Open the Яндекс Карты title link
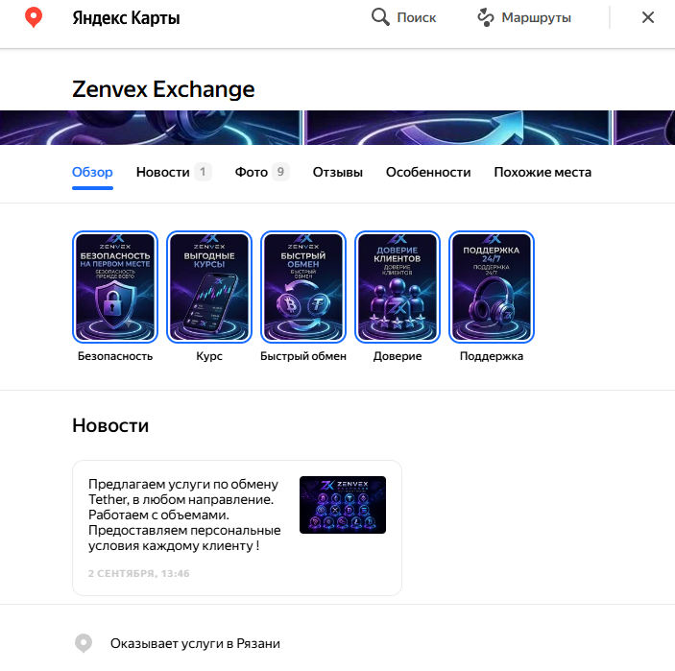Viewport: 675px width, 671px height. click(126, 17)
